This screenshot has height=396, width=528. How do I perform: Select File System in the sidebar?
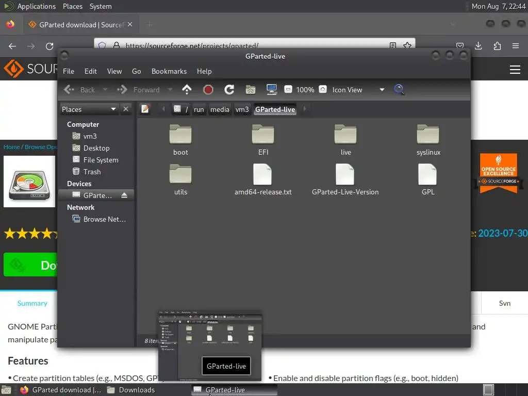point(96,160)
